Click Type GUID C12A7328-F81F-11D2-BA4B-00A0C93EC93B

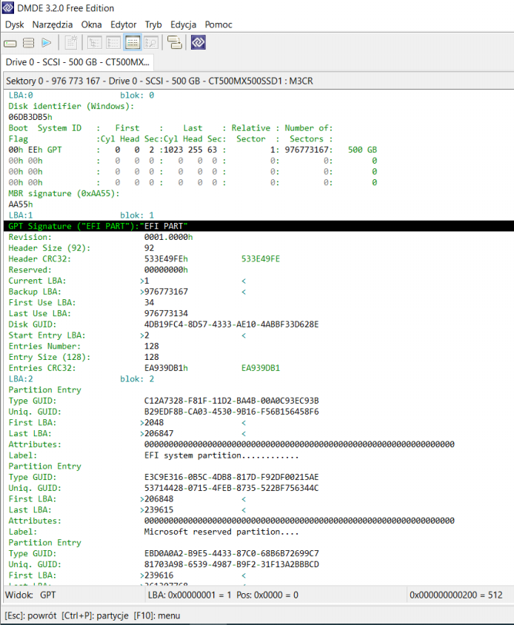231,401
